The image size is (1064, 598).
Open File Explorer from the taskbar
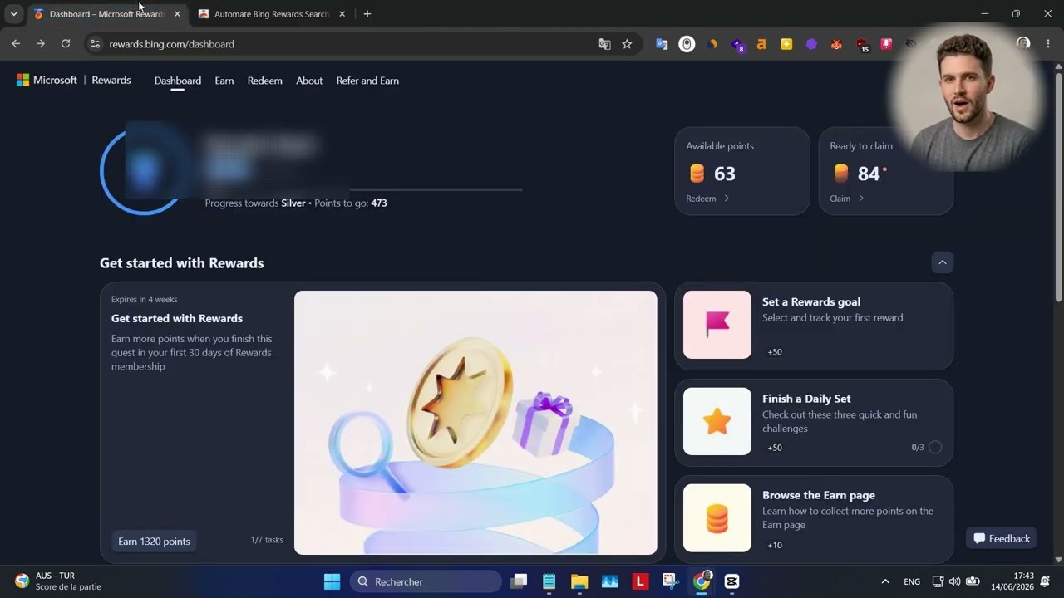point(579,581)
